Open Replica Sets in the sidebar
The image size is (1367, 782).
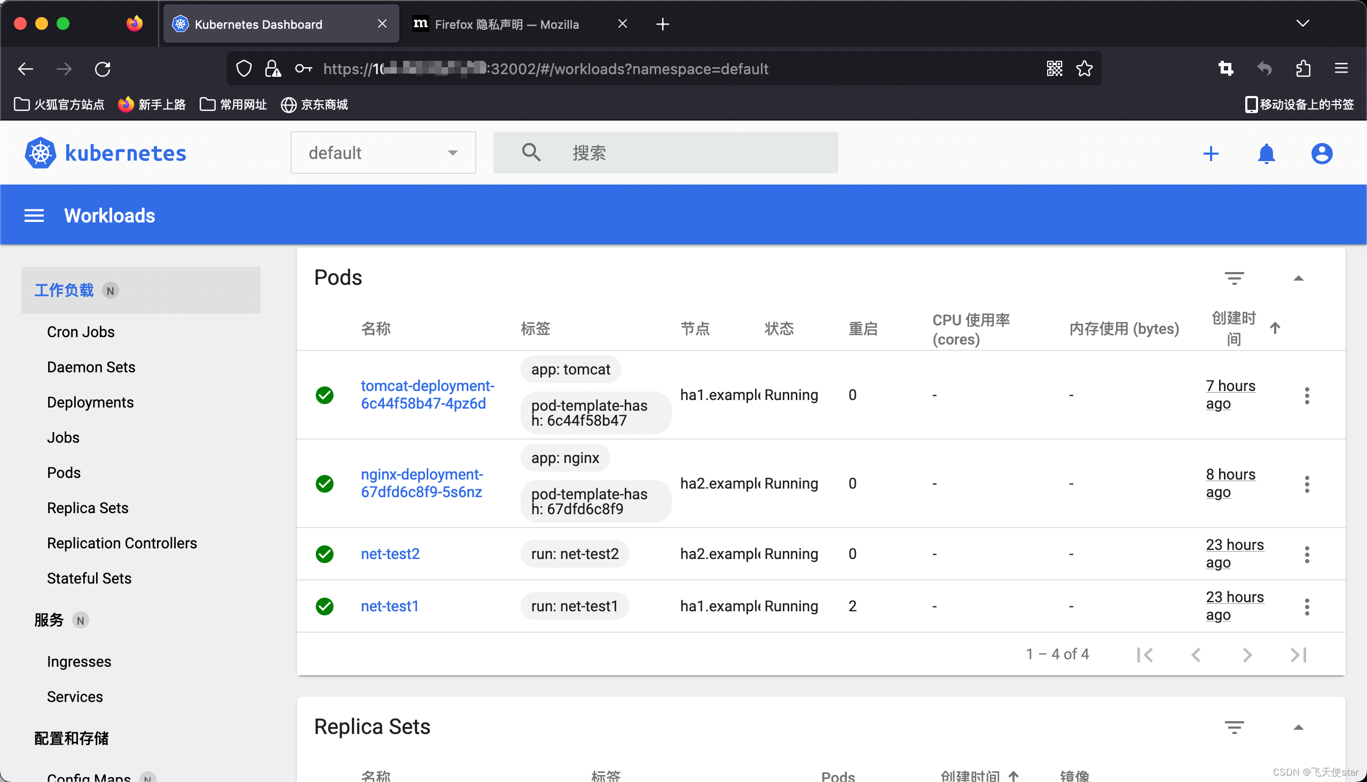click(88, 508)
